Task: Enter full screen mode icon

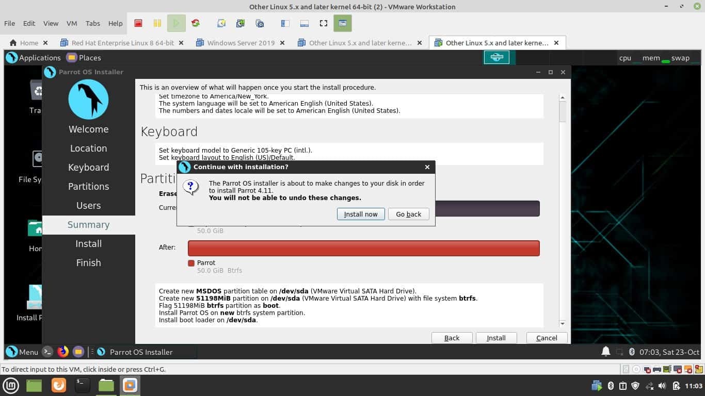Action: [x=324, y=23]
